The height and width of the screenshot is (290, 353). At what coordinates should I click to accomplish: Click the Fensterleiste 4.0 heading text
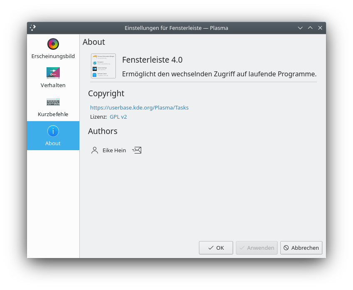(152, 60)
